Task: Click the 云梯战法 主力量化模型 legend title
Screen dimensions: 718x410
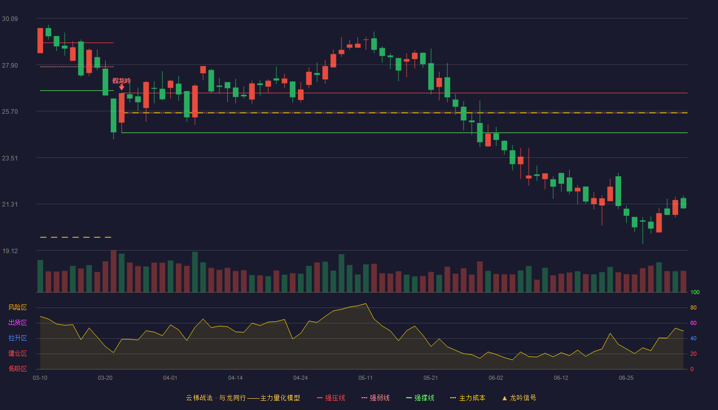Action: [x=243, y=398]
